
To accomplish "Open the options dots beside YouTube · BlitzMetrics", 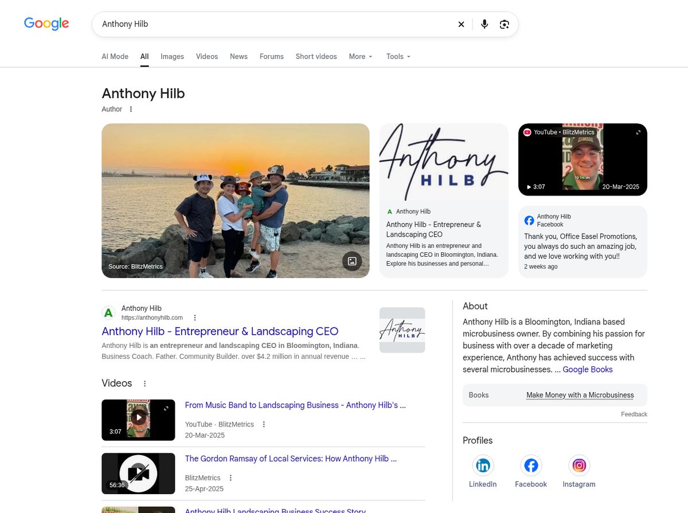I will [264, 424].
